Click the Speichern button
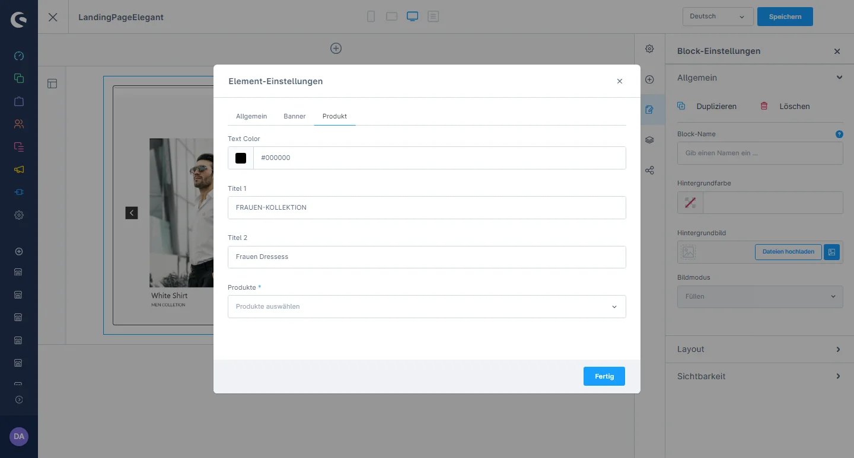 tap(785, 17)
